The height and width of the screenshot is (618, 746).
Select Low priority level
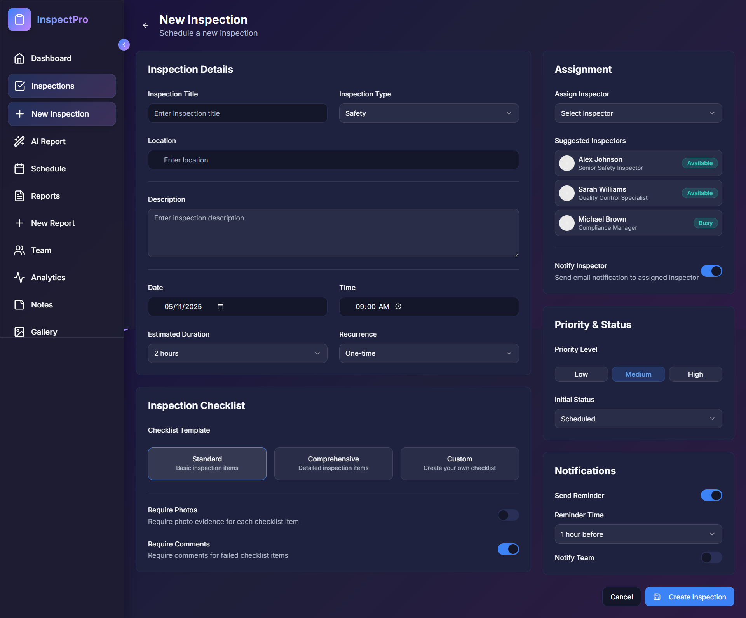tap(581, 374)
